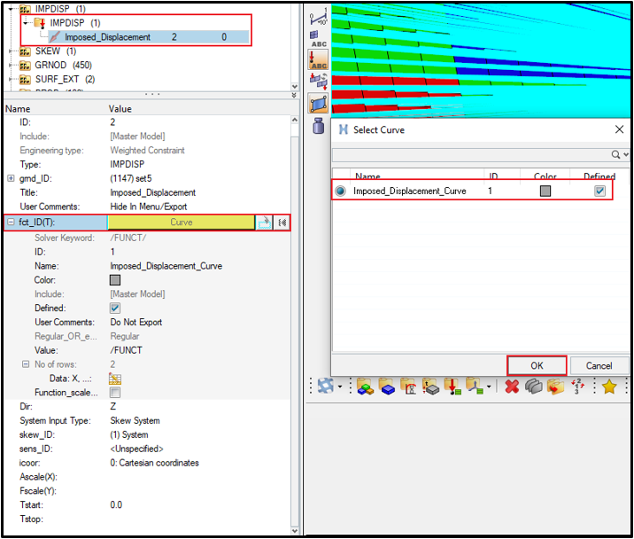Click the property panel scroll up arrow
The height and width of the screenshot is (539, 634).
294,121
